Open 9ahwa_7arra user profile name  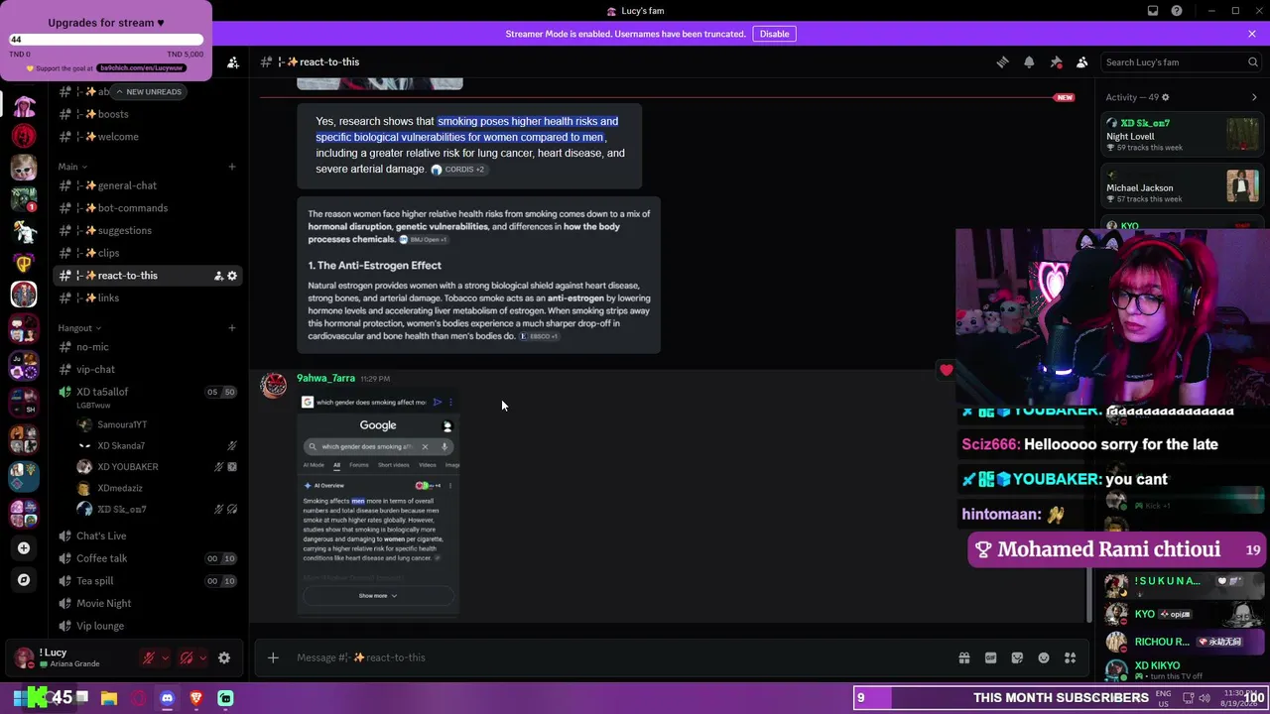(325, 378)
